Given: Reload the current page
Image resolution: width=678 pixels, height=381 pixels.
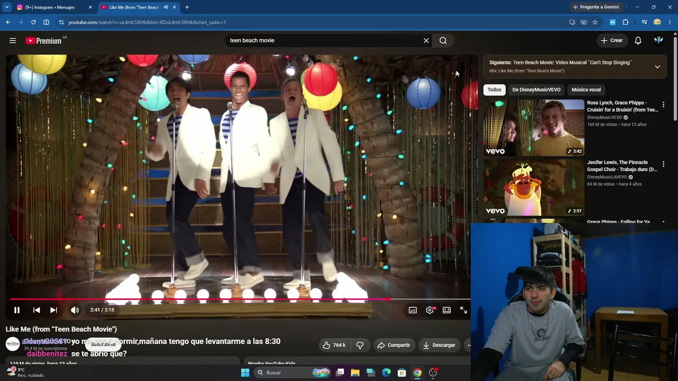Looking at the screenshot, I should pos(33,22).
